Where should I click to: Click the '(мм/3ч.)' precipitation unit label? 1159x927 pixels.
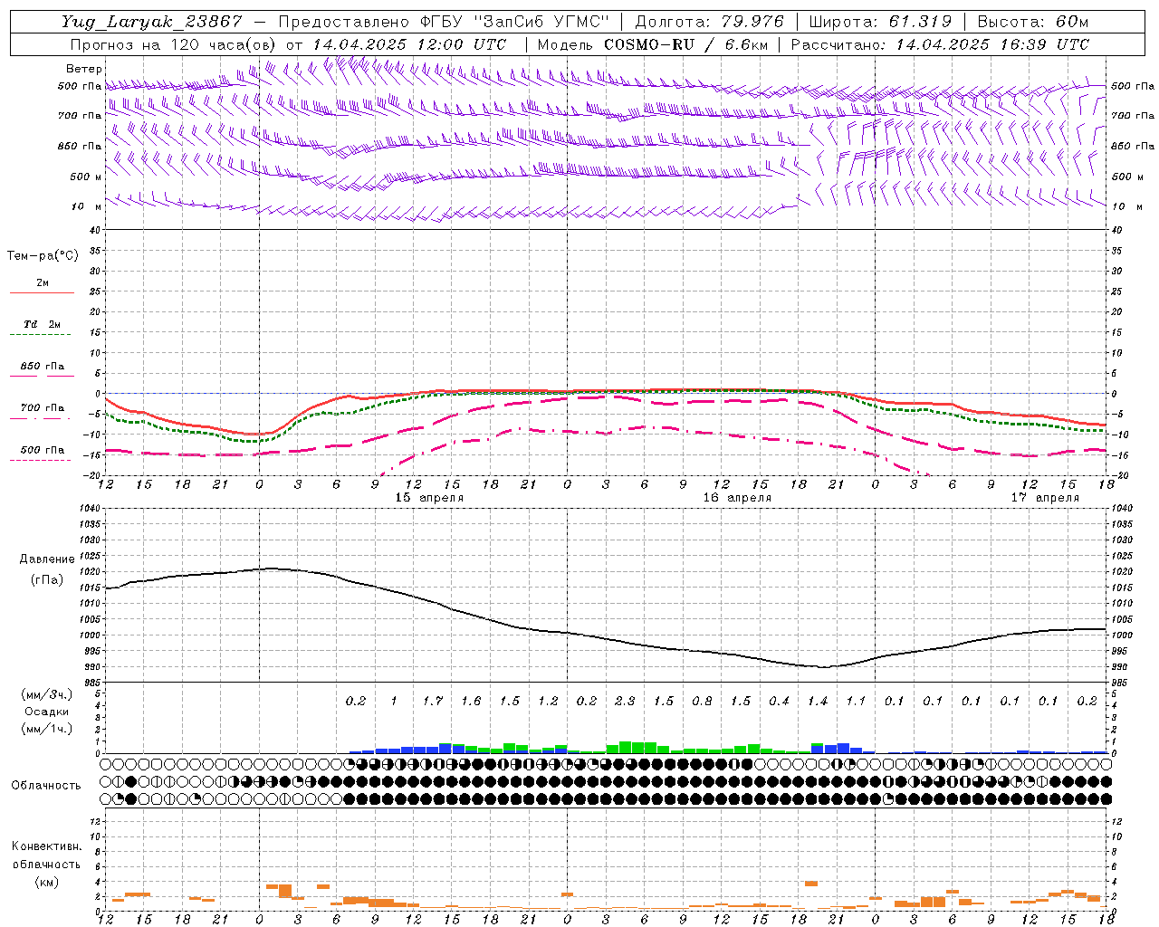pos(47,695)
